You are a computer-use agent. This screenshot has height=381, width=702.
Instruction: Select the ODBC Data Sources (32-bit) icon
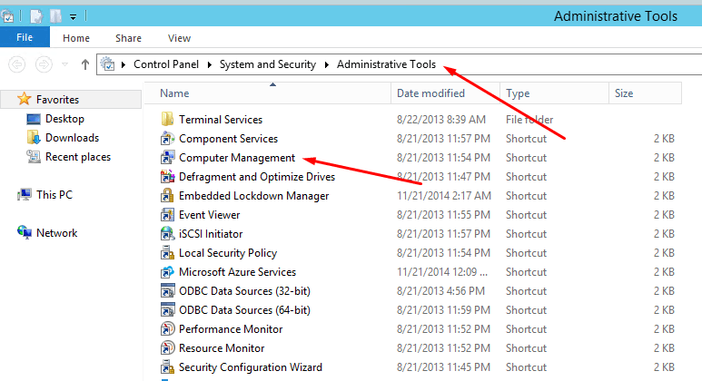pyautogui.click(x=167, y=290)
